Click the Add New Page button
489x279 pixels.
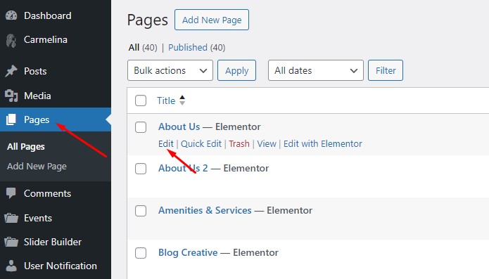[x=212, y=20]
